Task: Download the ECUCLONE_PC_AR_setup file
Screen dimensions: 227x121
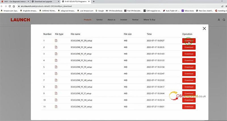Action: 189,80
